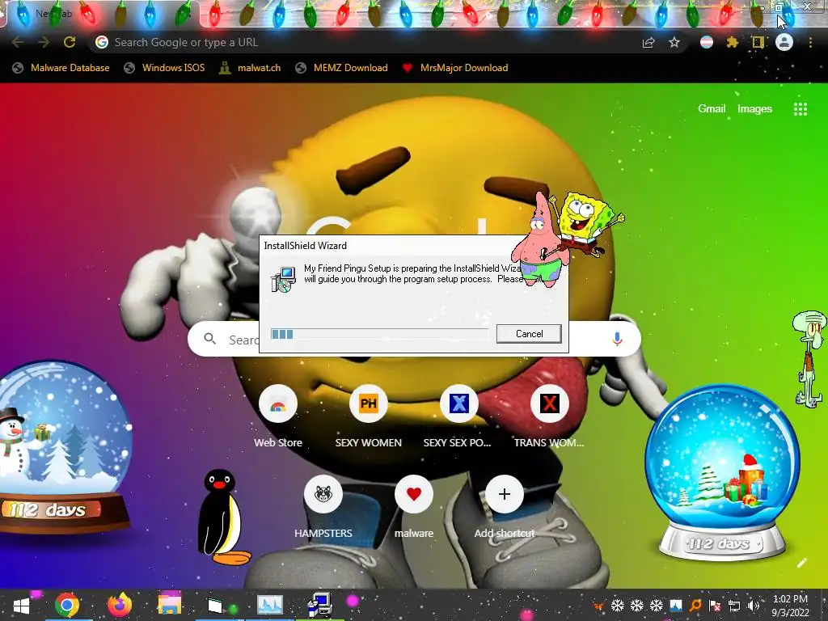Click the Squidward character on the right edge
Screen dimensions: 828x621
point(809,359)
